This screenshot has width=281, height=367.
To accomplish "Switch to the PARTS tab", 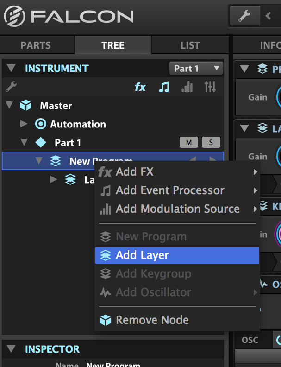I will 36,45.
